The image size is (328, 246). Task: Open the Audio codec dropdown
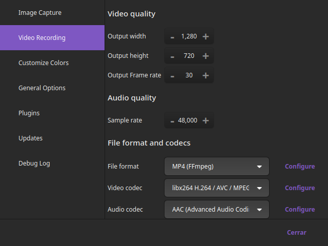point(216,210)
